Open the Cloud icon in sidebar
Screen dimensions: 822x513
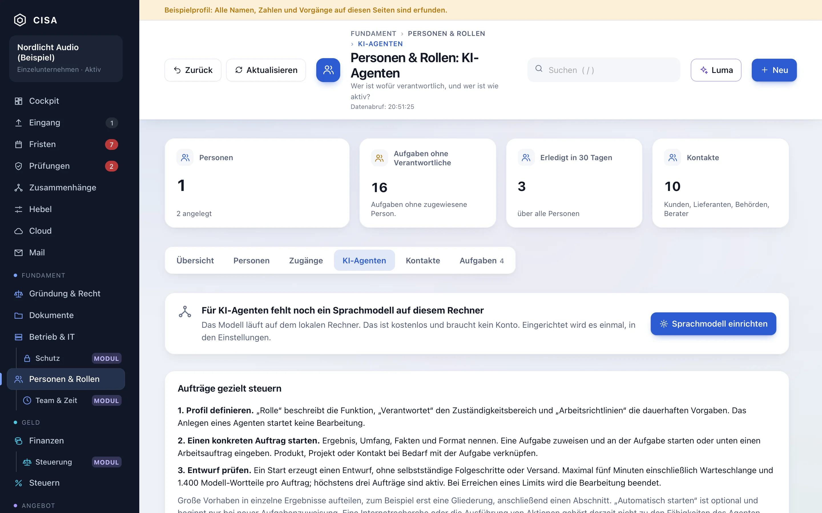click(x=19, y=231)
